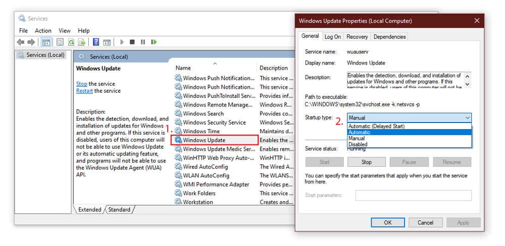Sort by the Description column header

(x=274, y=68)
